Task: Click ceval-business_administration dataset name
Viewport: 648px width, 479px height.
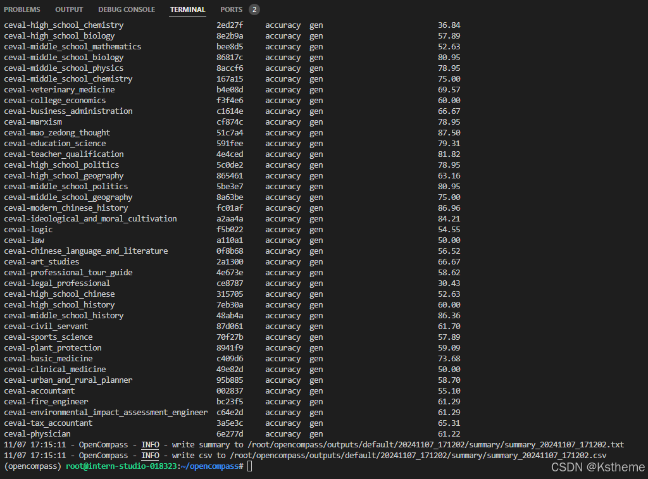Action: click(x=68, y=111)
